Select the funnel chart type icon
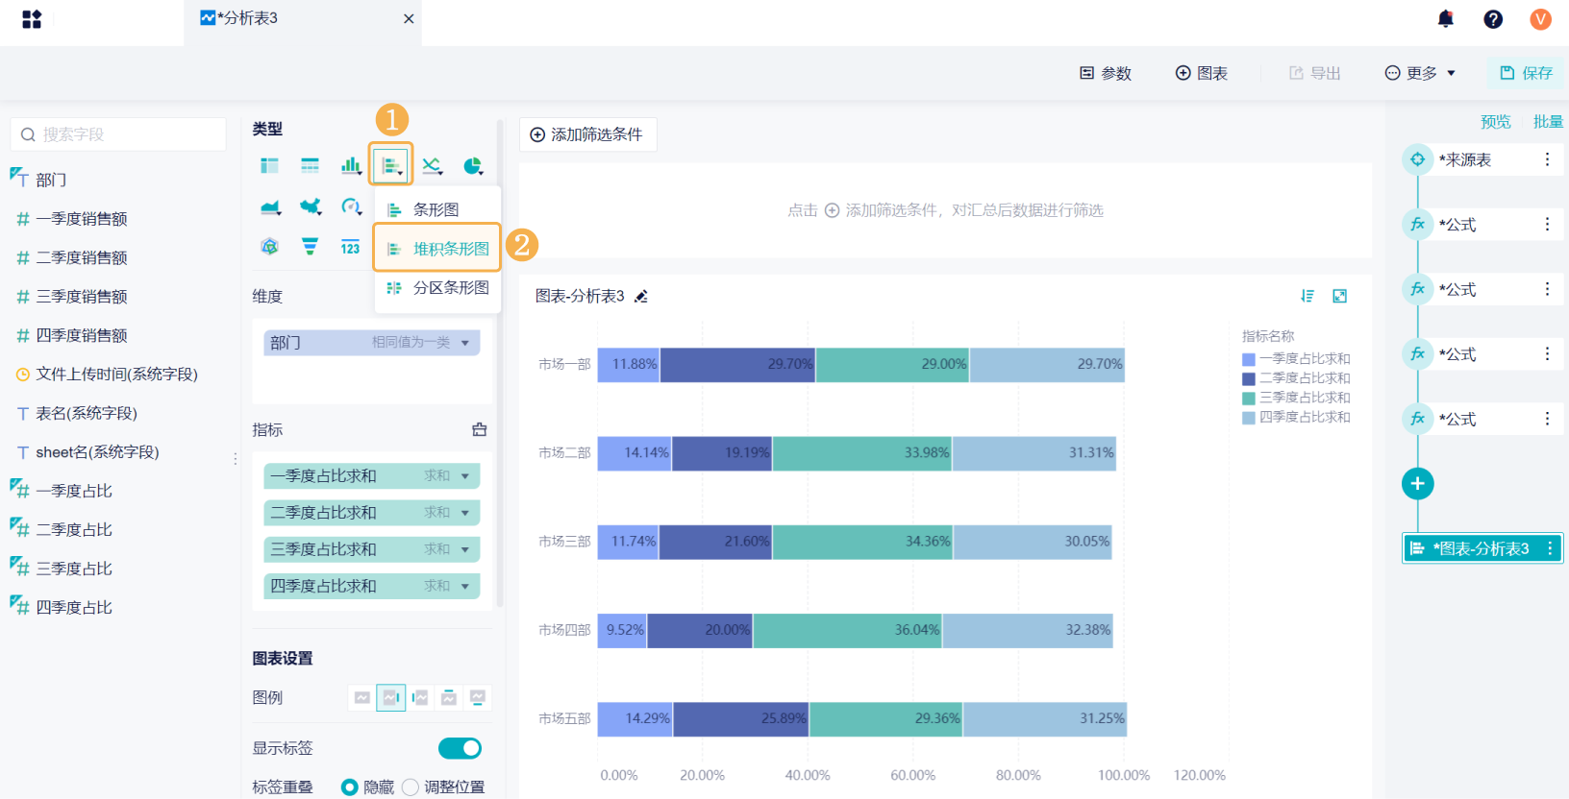 pos(310,247)
